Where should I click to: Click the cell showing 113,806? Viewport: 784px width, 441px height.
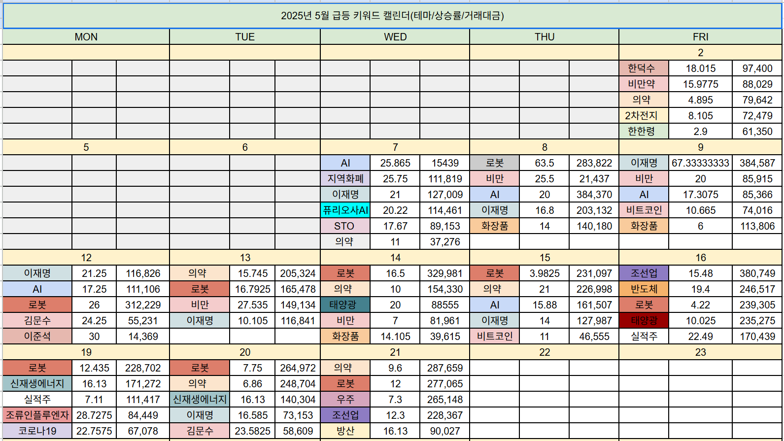coord(757,226)
